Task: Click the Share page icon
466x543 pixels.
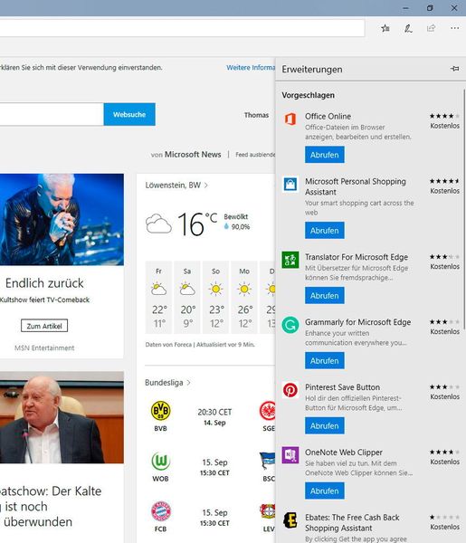Action: click(431, 28)
